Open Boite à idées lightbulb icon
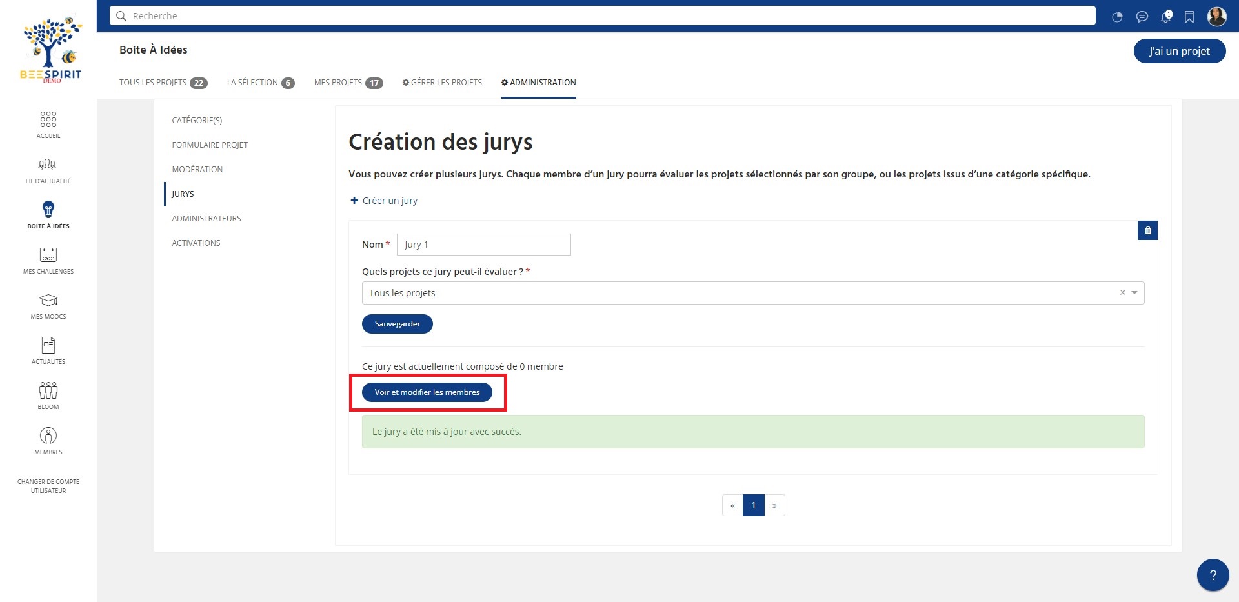This screenshot has height=602, width=1239. (48, 210)
